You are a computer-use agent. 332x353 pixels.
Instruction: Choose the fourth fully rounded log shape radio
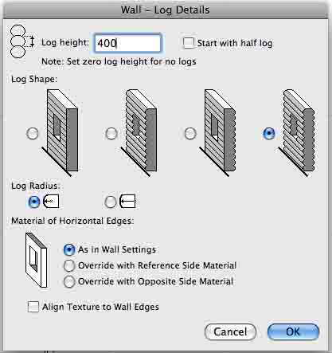pyautogui.click(x=268, y=133)
